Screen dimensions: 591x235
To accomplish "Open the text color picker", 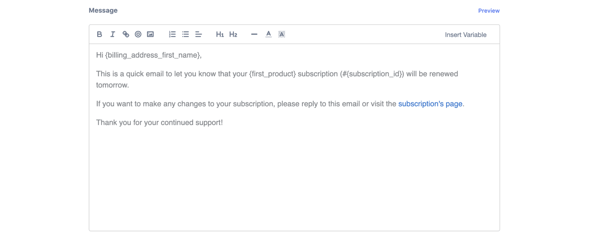I will pyautogui.click(x=269, y=34).
